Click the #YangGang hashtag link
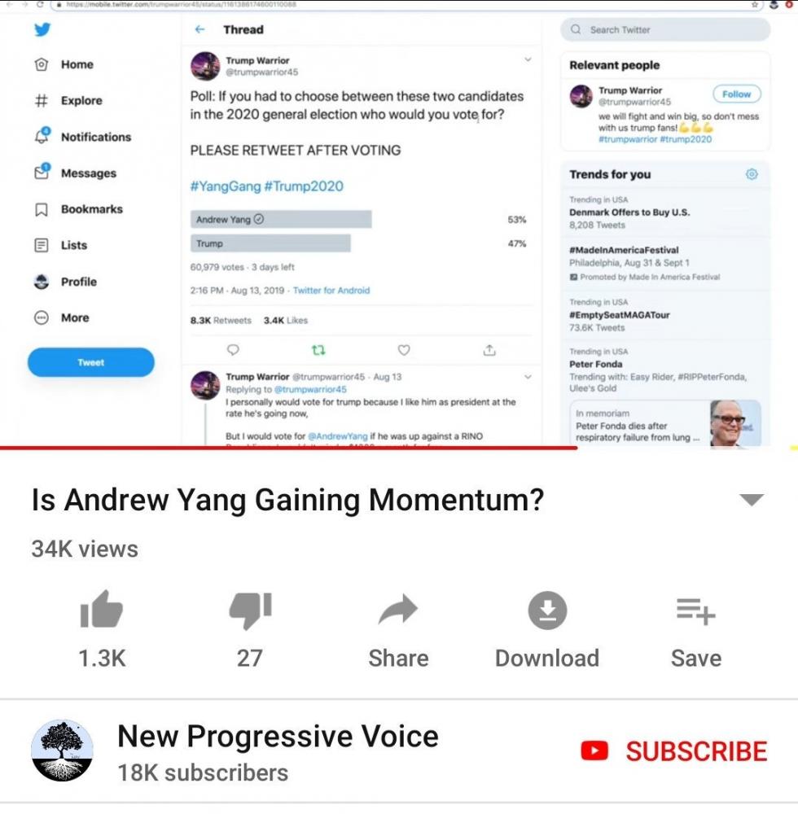The width and height of the screenshot is (798, 814). coord(226,186)
